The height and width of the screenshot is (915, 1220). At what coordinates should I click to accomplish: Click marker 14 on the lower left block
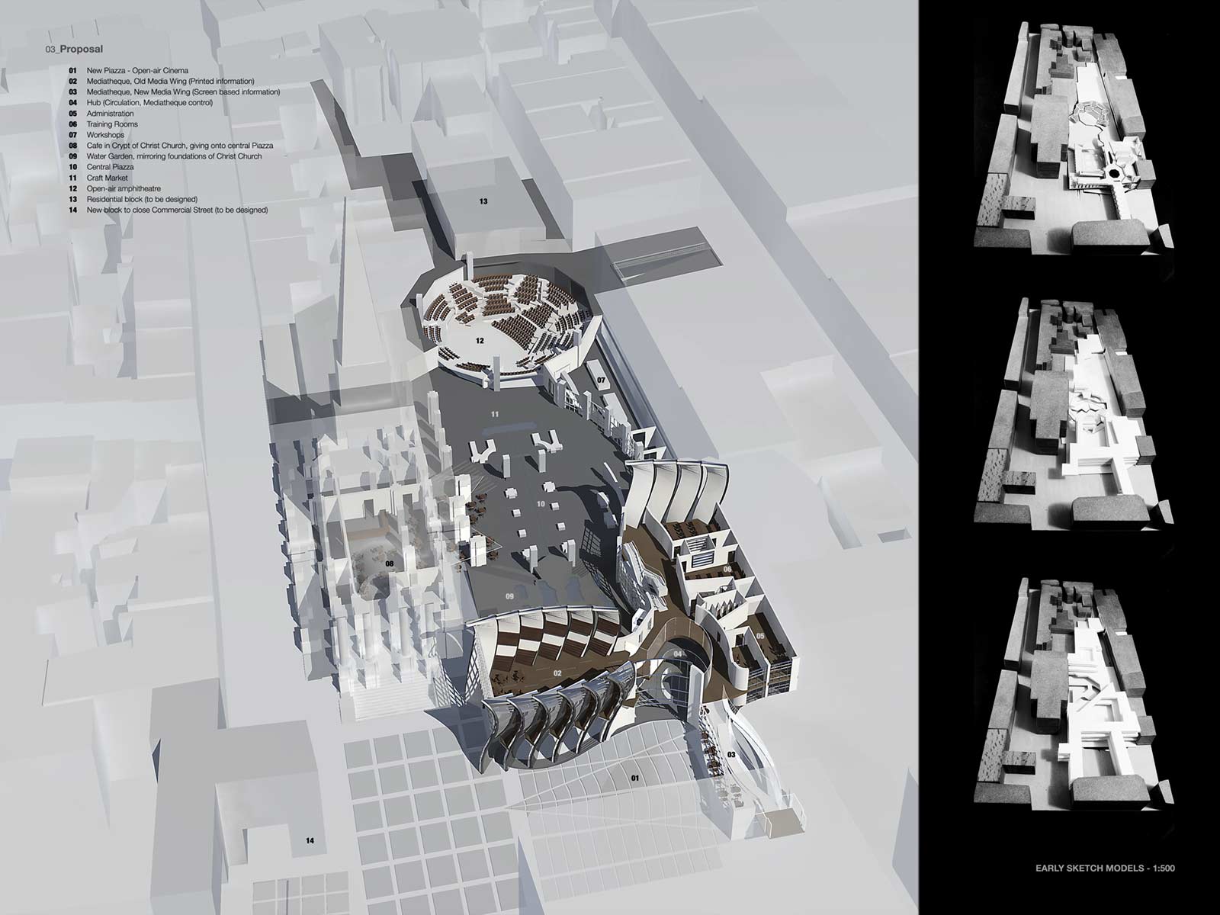pyautogui.click(x=309, y=841)
